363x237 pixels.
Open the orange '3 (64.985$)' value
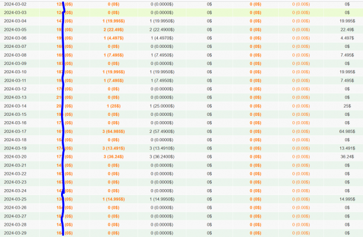113,131
